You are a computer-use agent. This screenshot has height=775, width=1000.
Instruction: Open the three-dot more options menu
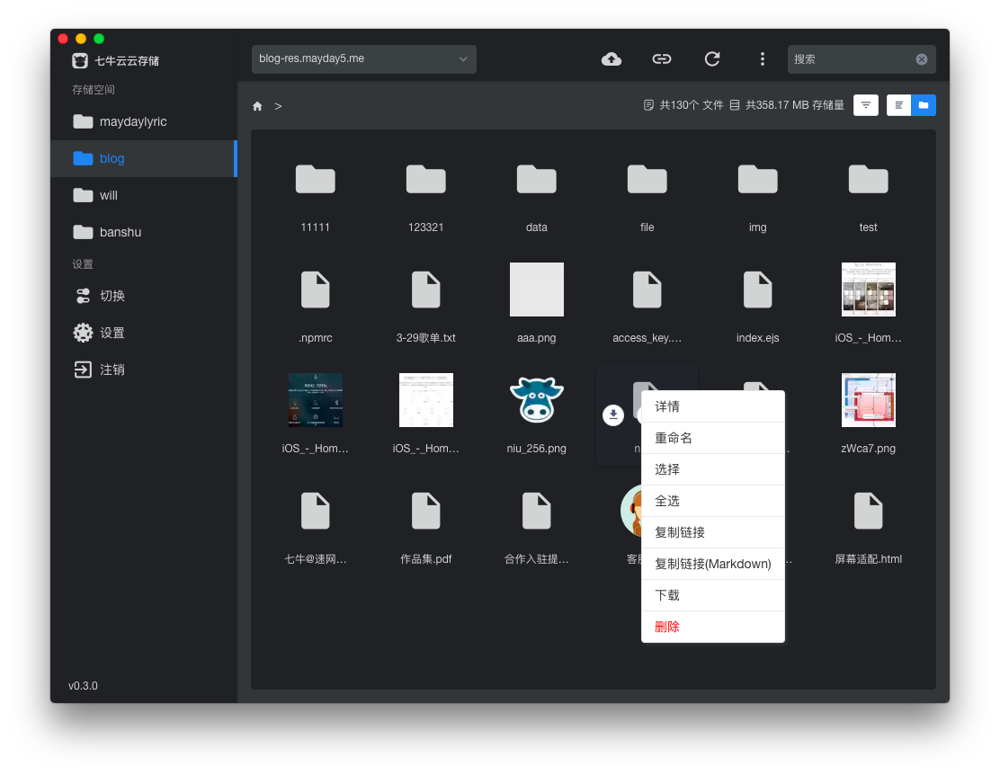763,59
